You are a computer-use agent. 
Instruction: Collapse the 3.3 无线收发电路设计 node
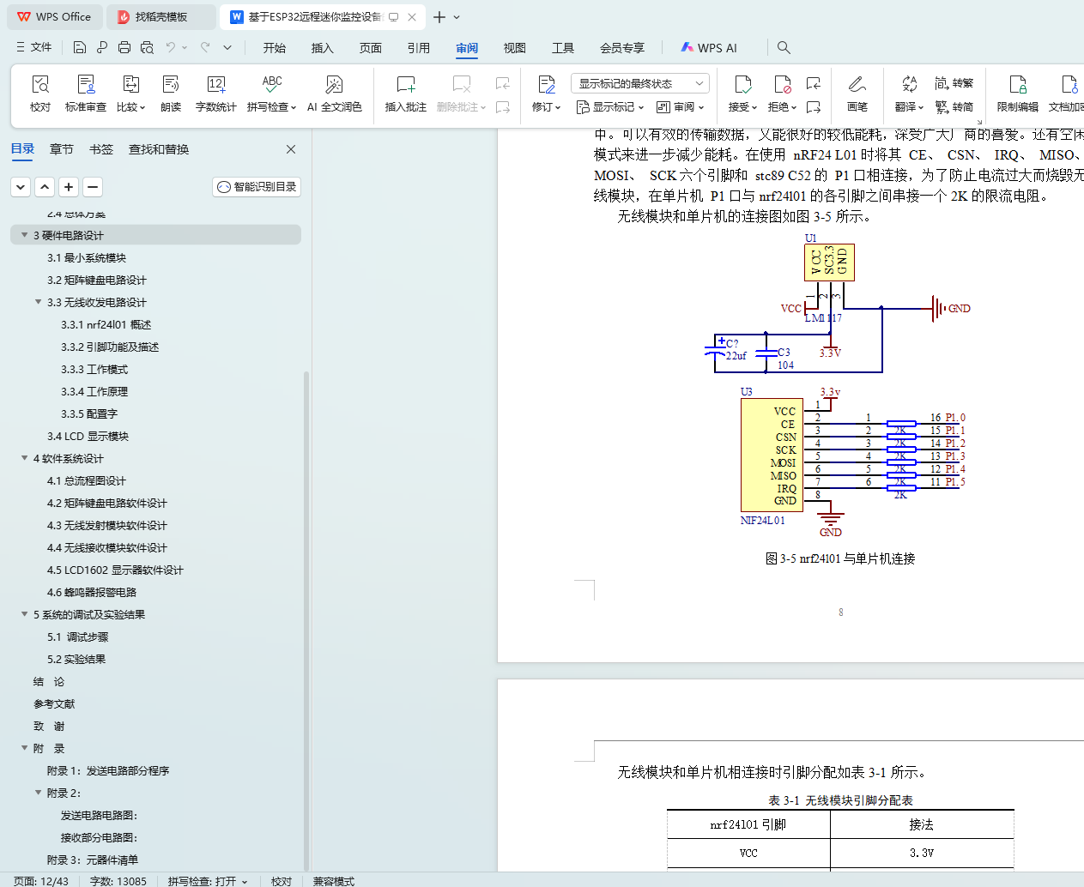pos(38,302)
